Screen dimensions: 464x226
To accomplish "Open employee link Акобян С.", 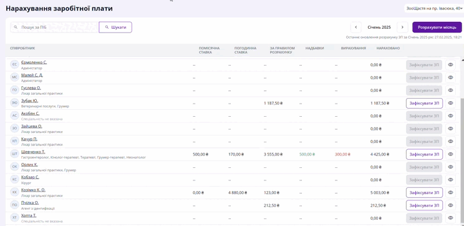I will [30, 114].
